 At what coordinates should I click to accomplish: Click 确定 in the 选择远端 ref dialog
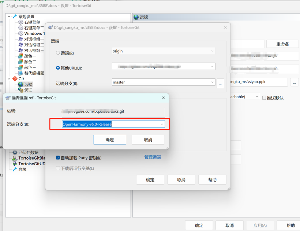pos(109,139)
